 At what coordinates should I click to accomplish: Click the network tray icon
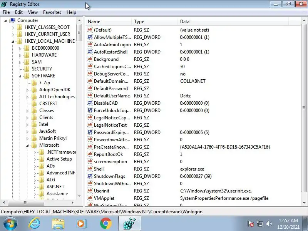259,224
